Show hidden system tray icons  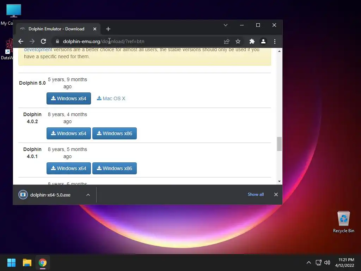pos(309,263)
